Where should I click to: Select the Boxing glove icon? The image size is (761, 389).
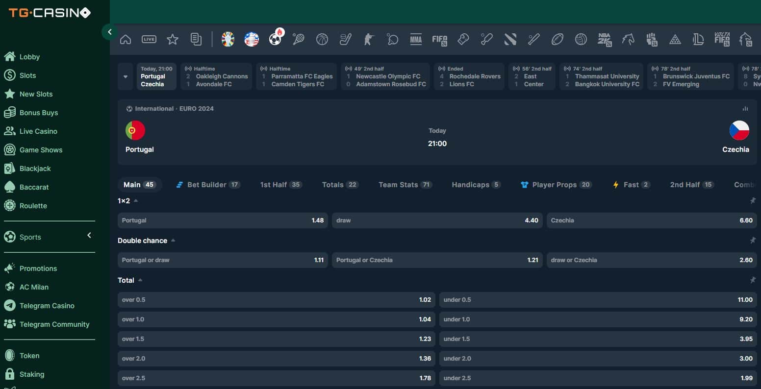(x=463, y=39)
